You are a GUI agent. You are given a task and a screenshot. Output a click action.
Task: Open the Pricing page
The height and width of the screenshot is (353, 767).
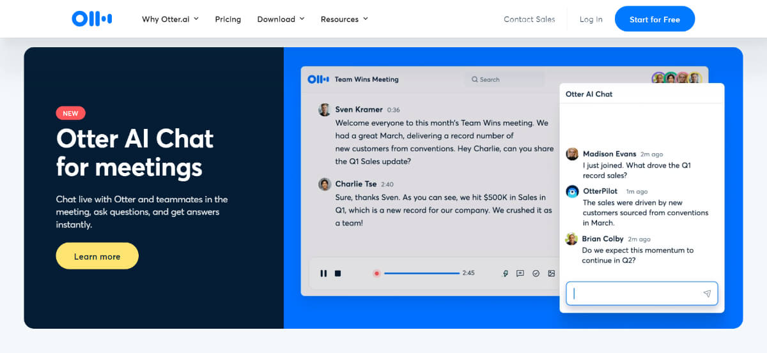click(228, 19)
